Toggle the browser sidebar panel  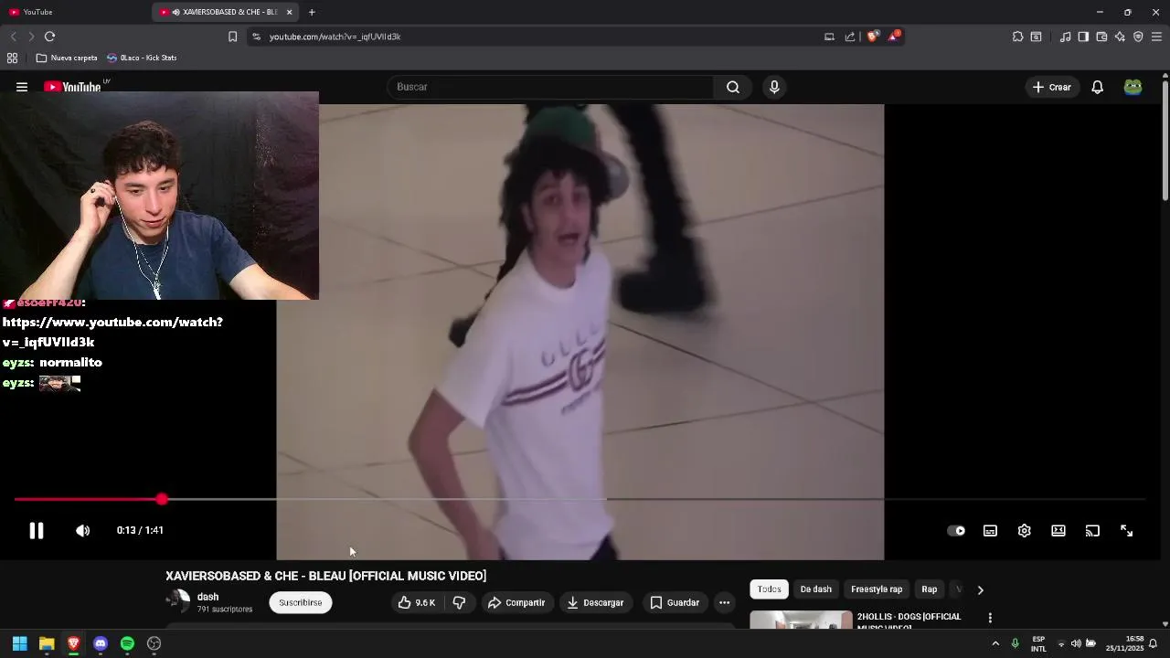(x=1083, y=37)
